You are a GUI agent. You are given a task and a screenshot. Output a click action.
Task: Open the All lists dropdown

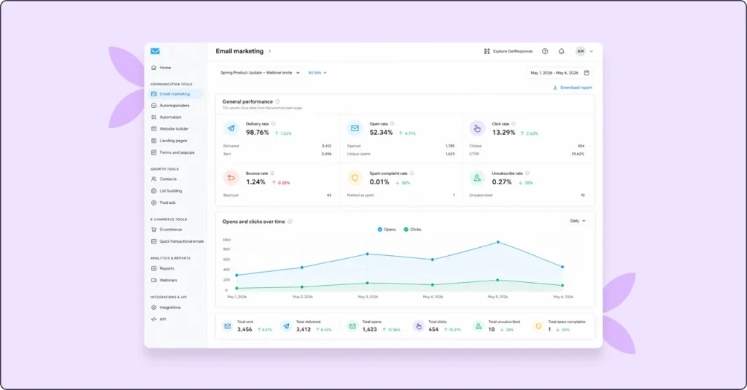[317, 73]
